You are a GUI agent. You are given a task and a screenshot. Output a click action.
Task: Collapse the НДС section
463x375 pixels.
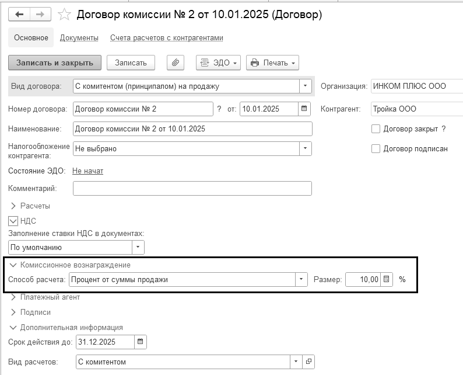point(13,221)
